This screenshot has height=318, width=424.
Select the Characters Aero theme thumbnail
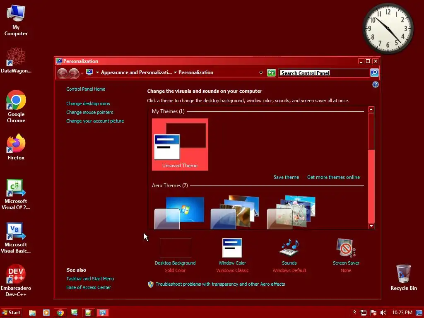point(291,212)
